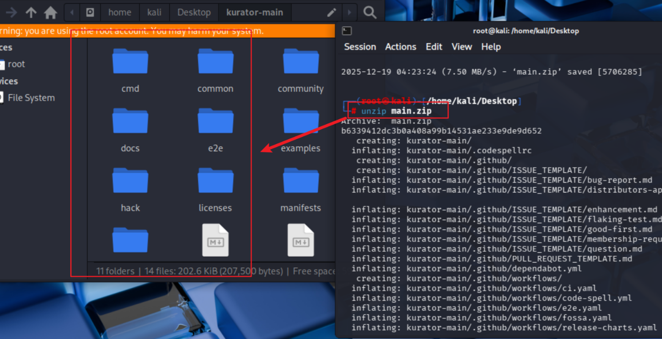Select File System in the sidebar
Viewport: 662px width, 339px height.
click(31, 98)
